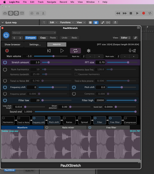Screen dimensions: 154x174
Task: Toggle the loop button in PaulXStretch
Action: pyautogui.click(x=75, y=51)
